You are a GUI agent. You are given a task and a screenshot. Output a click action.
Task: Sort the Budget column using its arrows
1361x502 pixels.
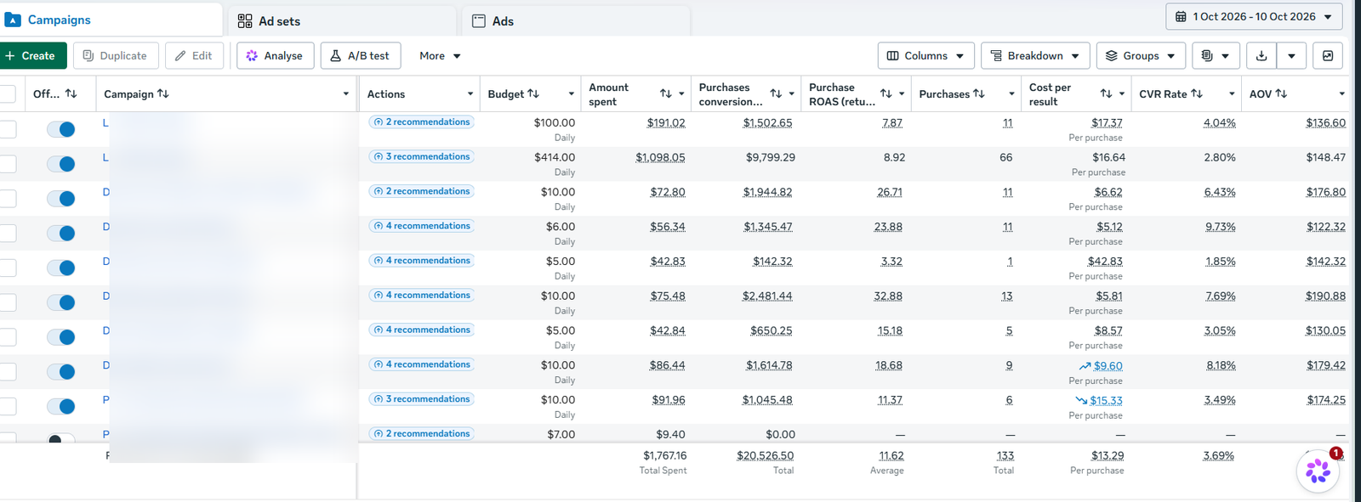[x=533, y=94]
